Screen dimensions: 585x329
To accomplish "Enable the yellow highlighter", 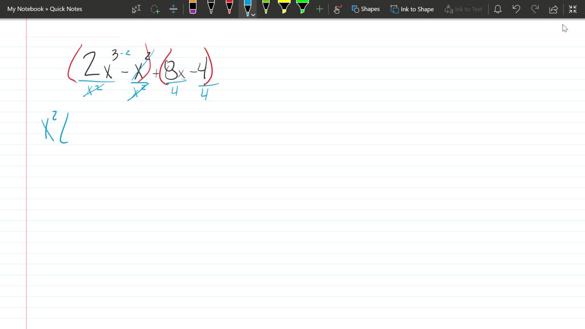I will pyautogui.click(x=284, y=9).
